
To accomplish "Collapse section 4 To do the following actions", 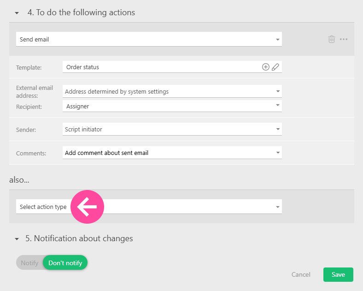I will point(17,13).
